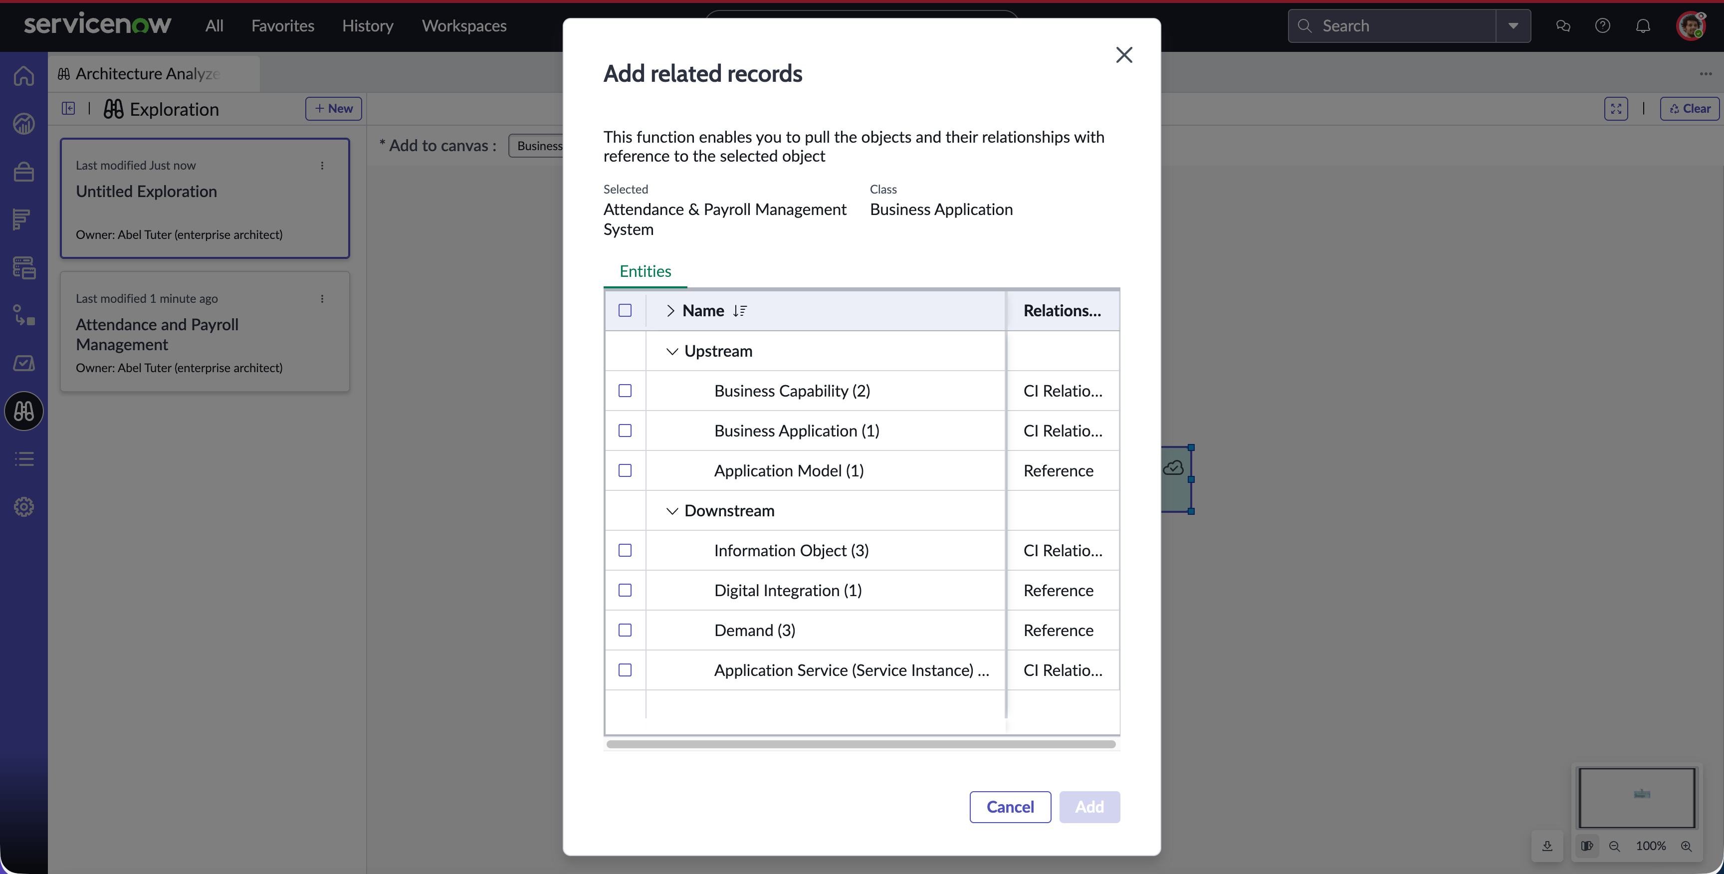The width and height of the screenshot is (1724, 874).
Task: Open the Workspaces menu
Action: [x=464, y=26]
